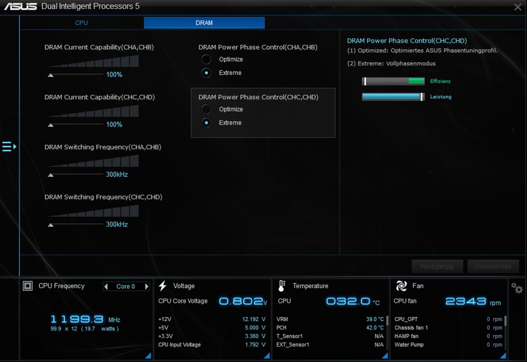Click the Water Pump row
Screen dimensions: 527x362
coord(448,345)
